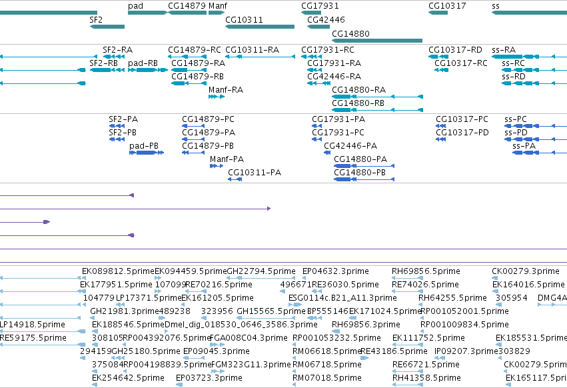Select protein CG14880-PB
This screenshot has width=567, height=388.
coord(360,173)
